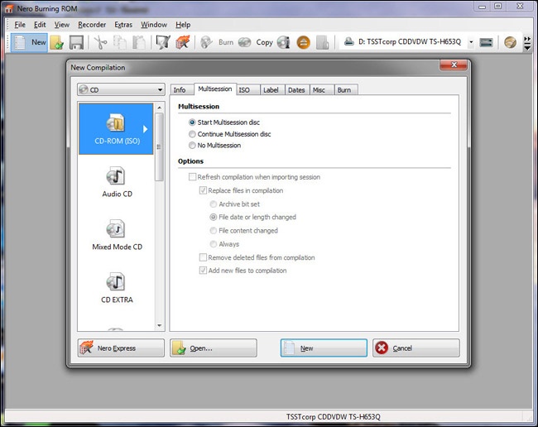Click the choose recorder icon beside drive dropdown
The width and height of the screenshot is (538, 427).
pyautogui.click(x=486, y=42)
